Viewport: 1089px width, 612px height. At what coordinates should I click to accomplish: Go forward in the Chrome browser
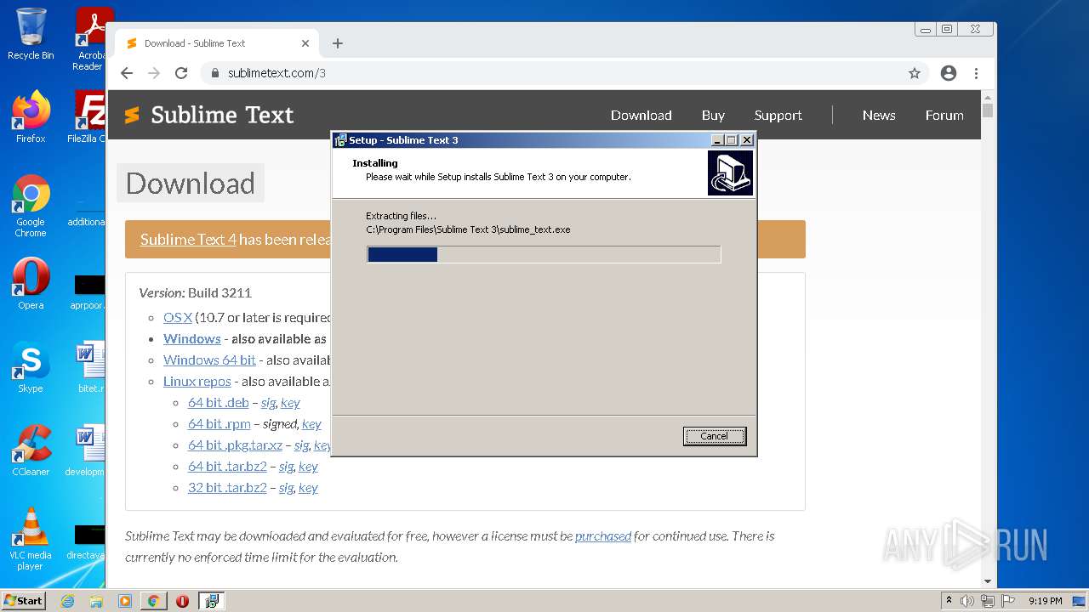[x=154, y=73]
